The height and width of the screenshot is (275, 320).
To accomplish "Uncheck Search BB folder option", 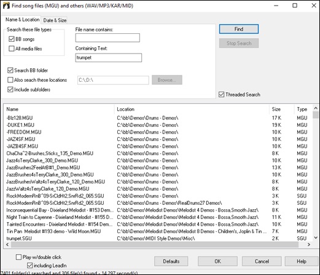I will click(x=10, y=70).
